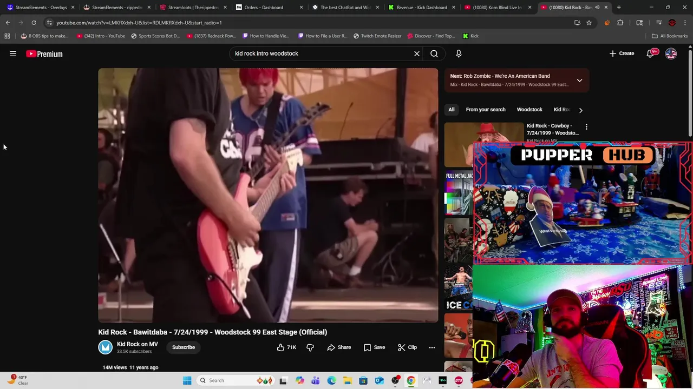Click the magnifier search button
693x389 pixels.
(434, 53)
